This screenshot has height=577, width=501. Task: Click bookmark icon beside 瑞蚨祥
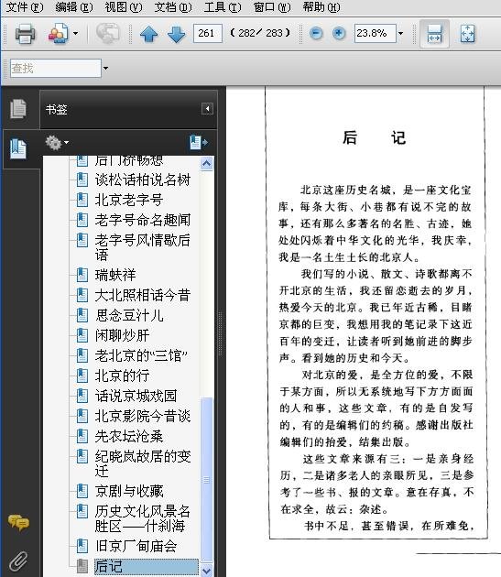pyautogui.click(x=82, y=275)
